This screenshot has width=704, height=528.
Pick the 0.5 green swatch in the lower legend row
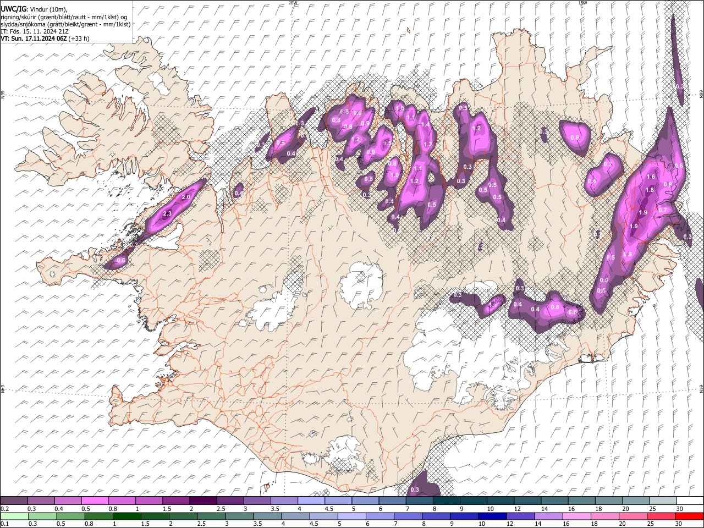point(70,516)
